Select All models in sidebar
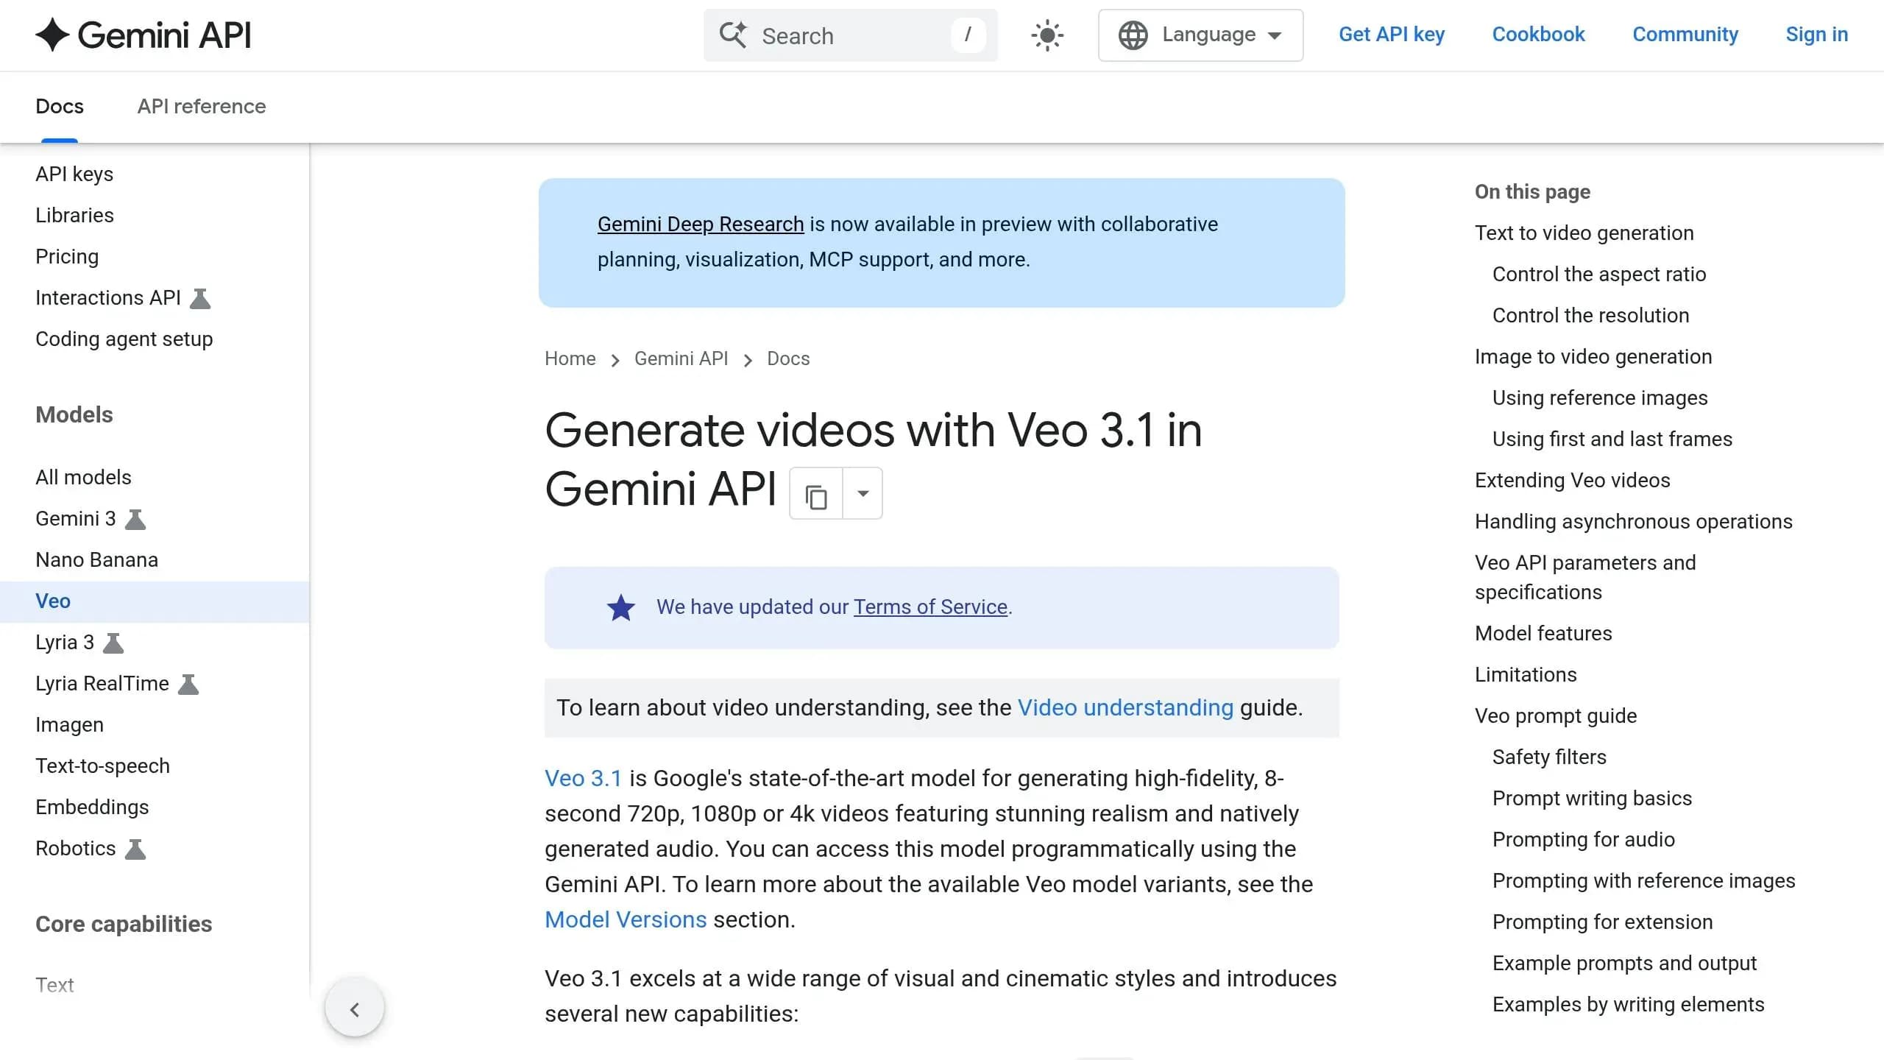Screen dimensions: 1884x1060 point(83,478)
